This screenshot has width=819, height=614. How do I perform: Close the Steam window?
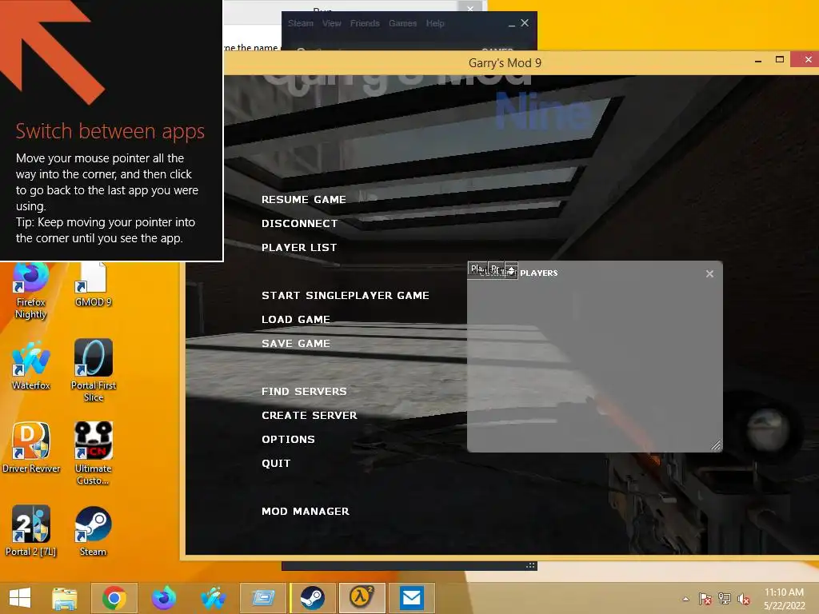525,23
